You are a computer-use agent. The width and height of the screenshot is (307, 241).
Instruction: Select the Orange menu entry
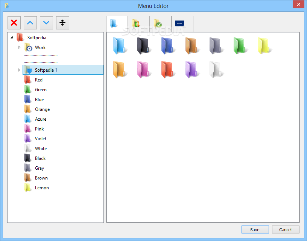click(x=42, y=109)
